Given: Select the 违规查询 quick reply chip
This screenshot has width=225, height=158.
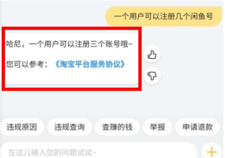Looking at the screenshot, I should click(69, 127).
